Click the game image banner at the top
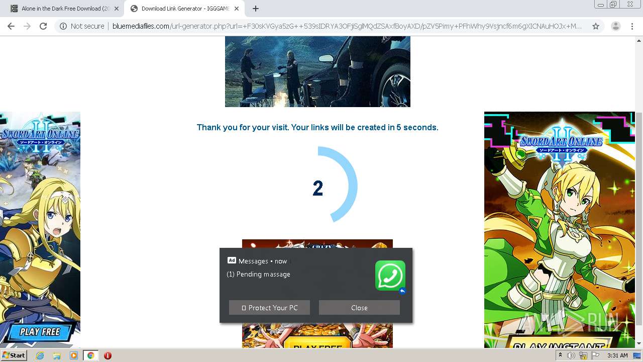 317,71
